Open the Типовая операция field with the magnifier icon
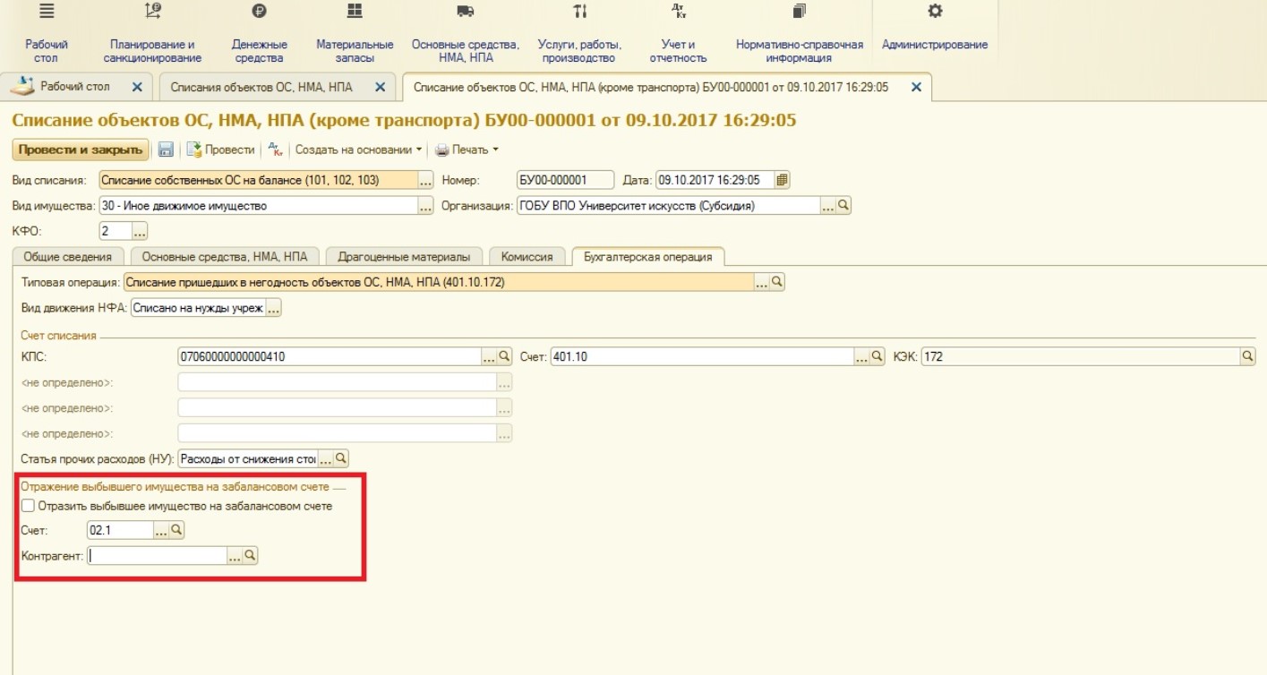 (777, 282)
